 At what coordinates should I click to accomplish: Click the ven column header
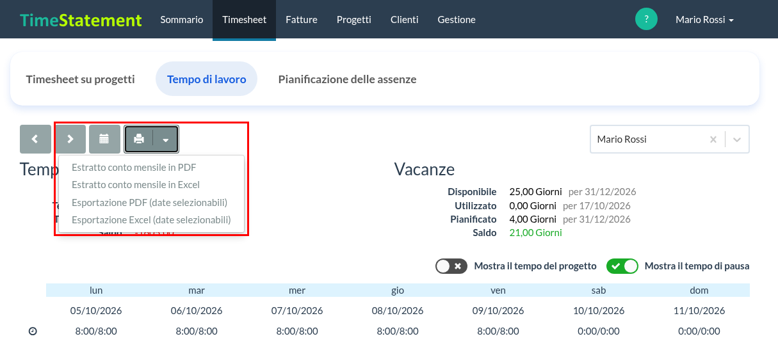click(498, 290)
